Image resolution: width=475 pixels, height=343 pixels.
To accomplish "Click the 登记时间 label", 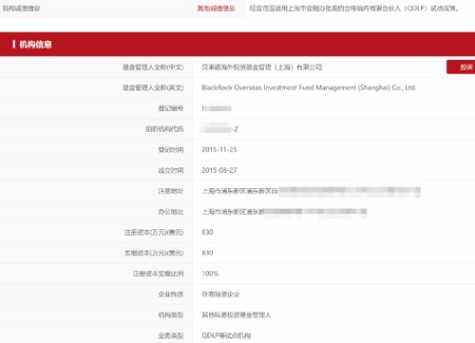I will pyautogui.click(x=171, y=149).
